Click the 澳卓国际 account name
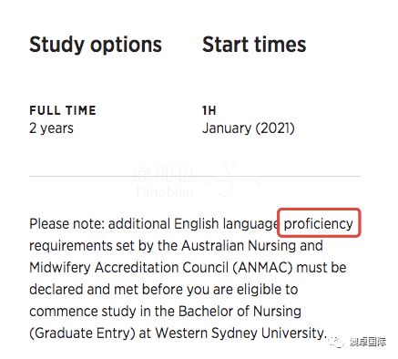Image resolution: width=398 pixels, height=359 pixels. click(368, 342)
